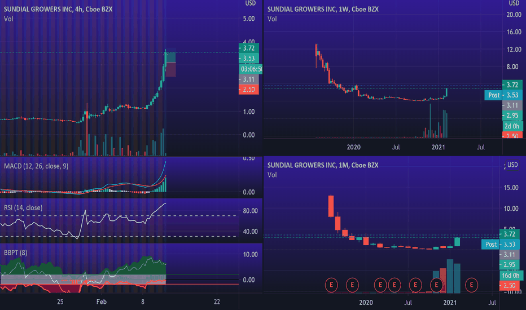Click the 12.00 price axis value on the weekly chart
This screenshot has width=526, height=310.
(x=514, y=49)
